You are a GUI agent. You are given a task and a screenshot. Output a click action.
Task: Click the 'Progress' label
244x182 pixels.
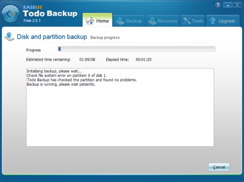[33, 50]
